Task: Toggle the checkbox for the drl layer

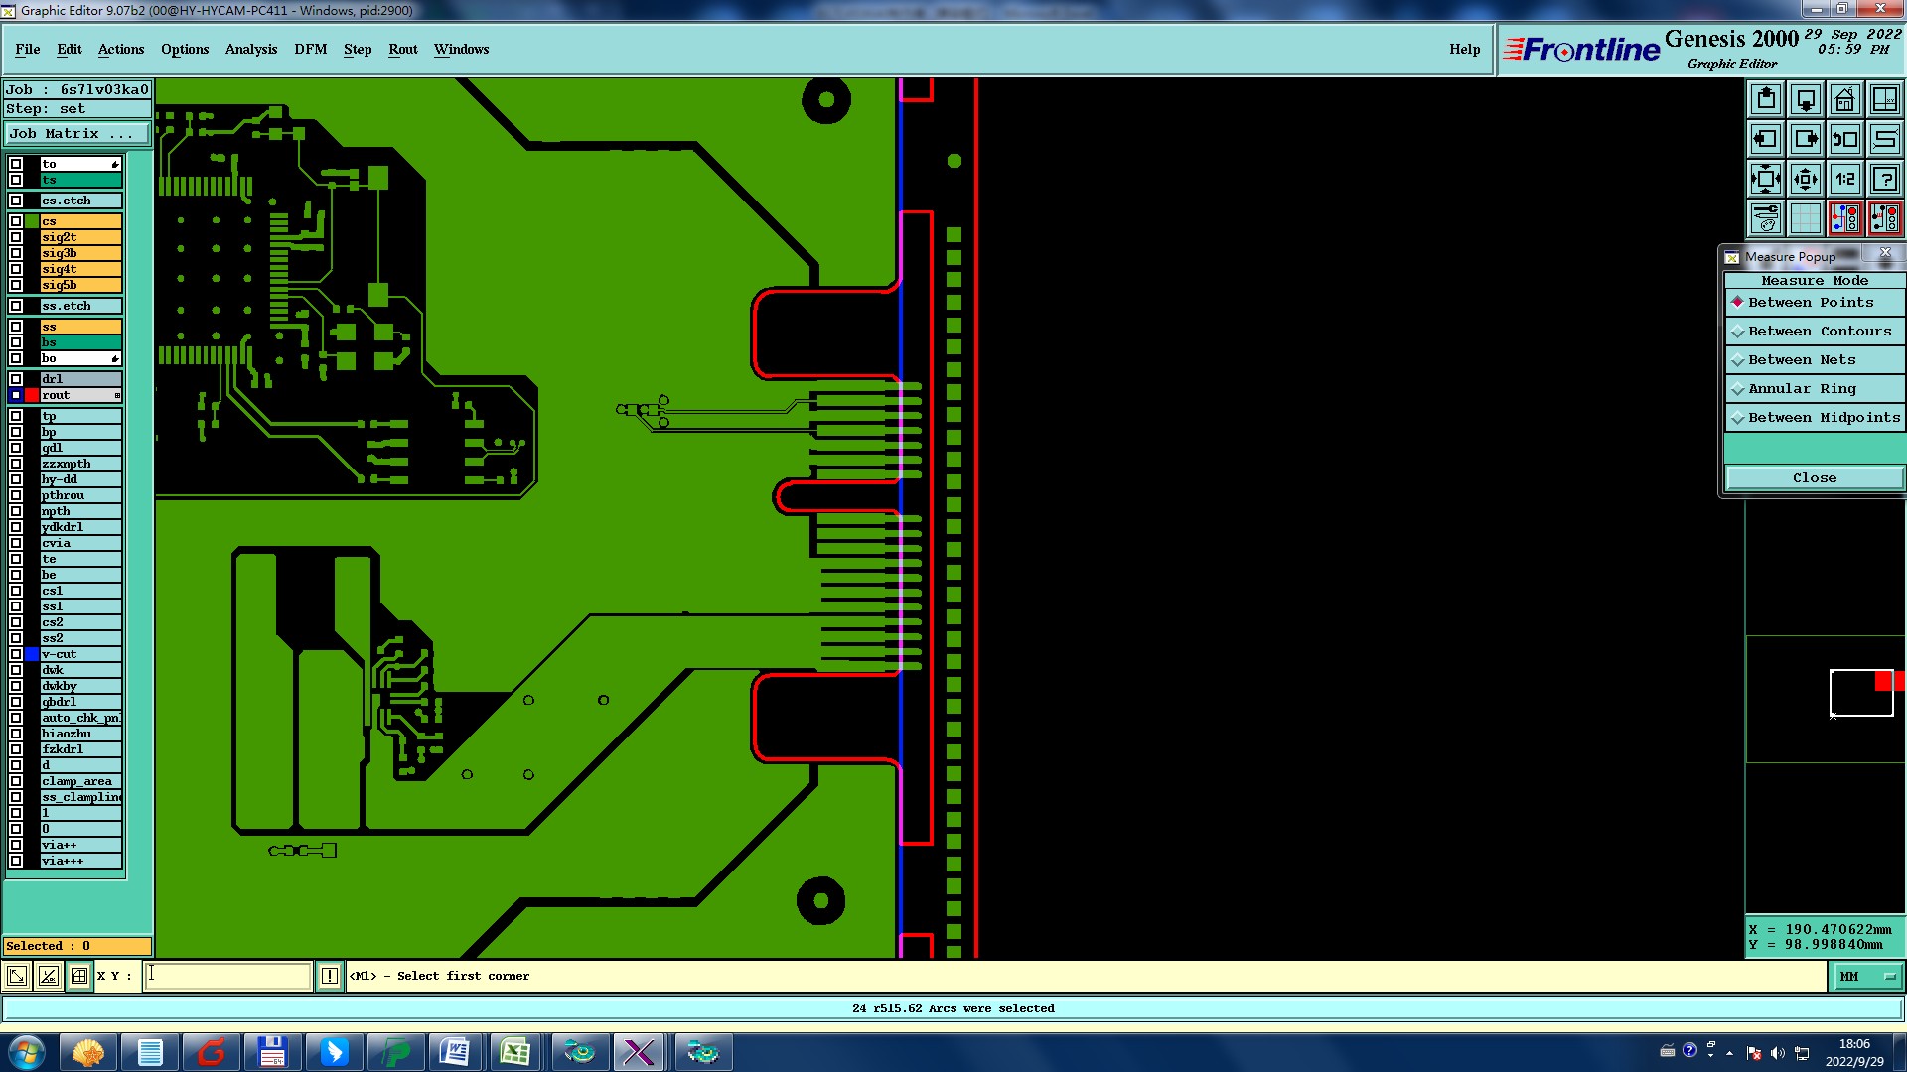Action: (x=16, y=379)
